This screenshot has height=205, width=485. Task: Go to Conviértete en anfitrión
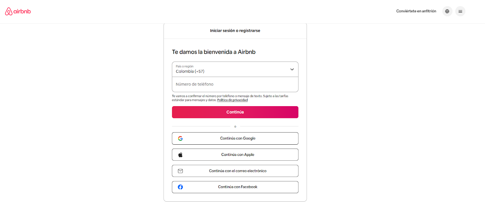pos(416,11)
